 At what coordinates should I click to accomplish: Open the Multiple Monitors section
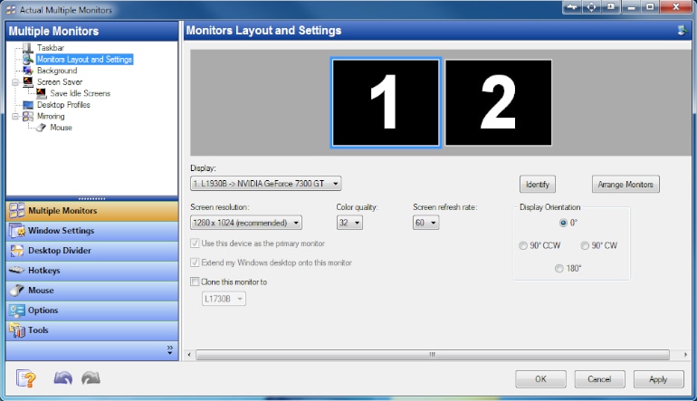coord(92,211)
